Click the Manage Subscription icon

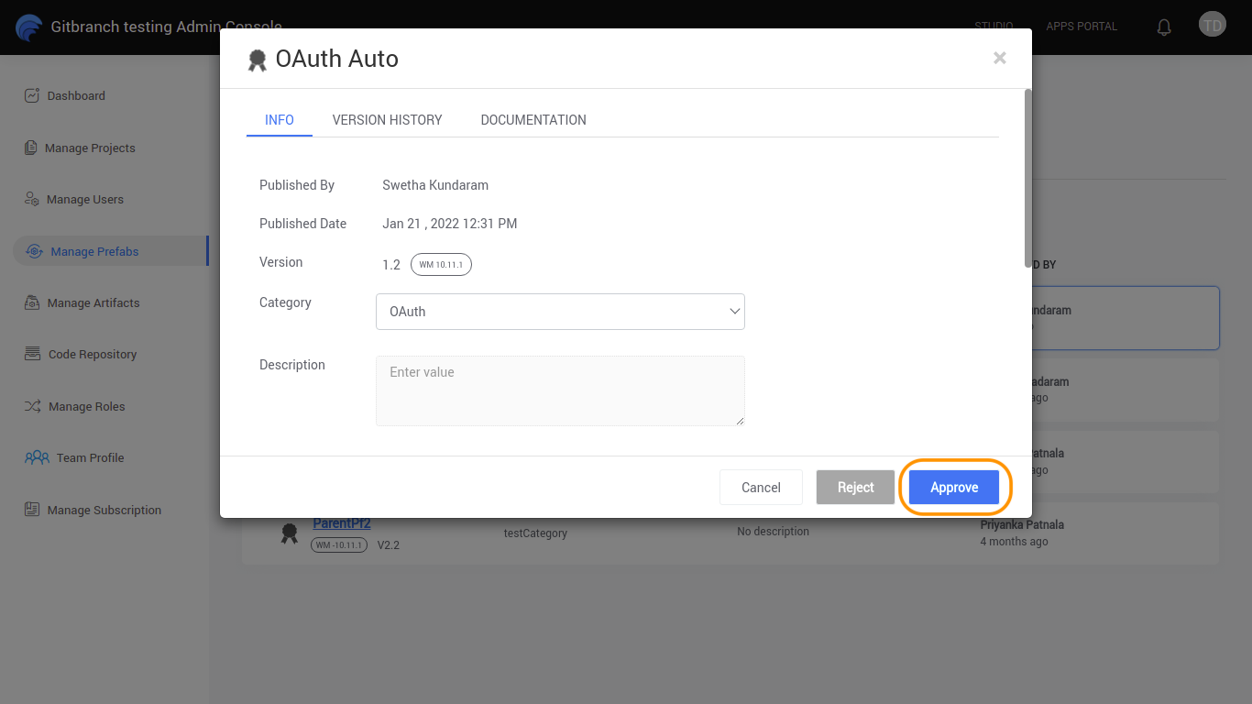(x=32, y=510)
